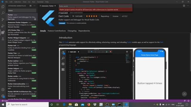This screenshot has height=107, width=191.
Task: Open the Explorer view in activity bar
Action: pos(3,7)
